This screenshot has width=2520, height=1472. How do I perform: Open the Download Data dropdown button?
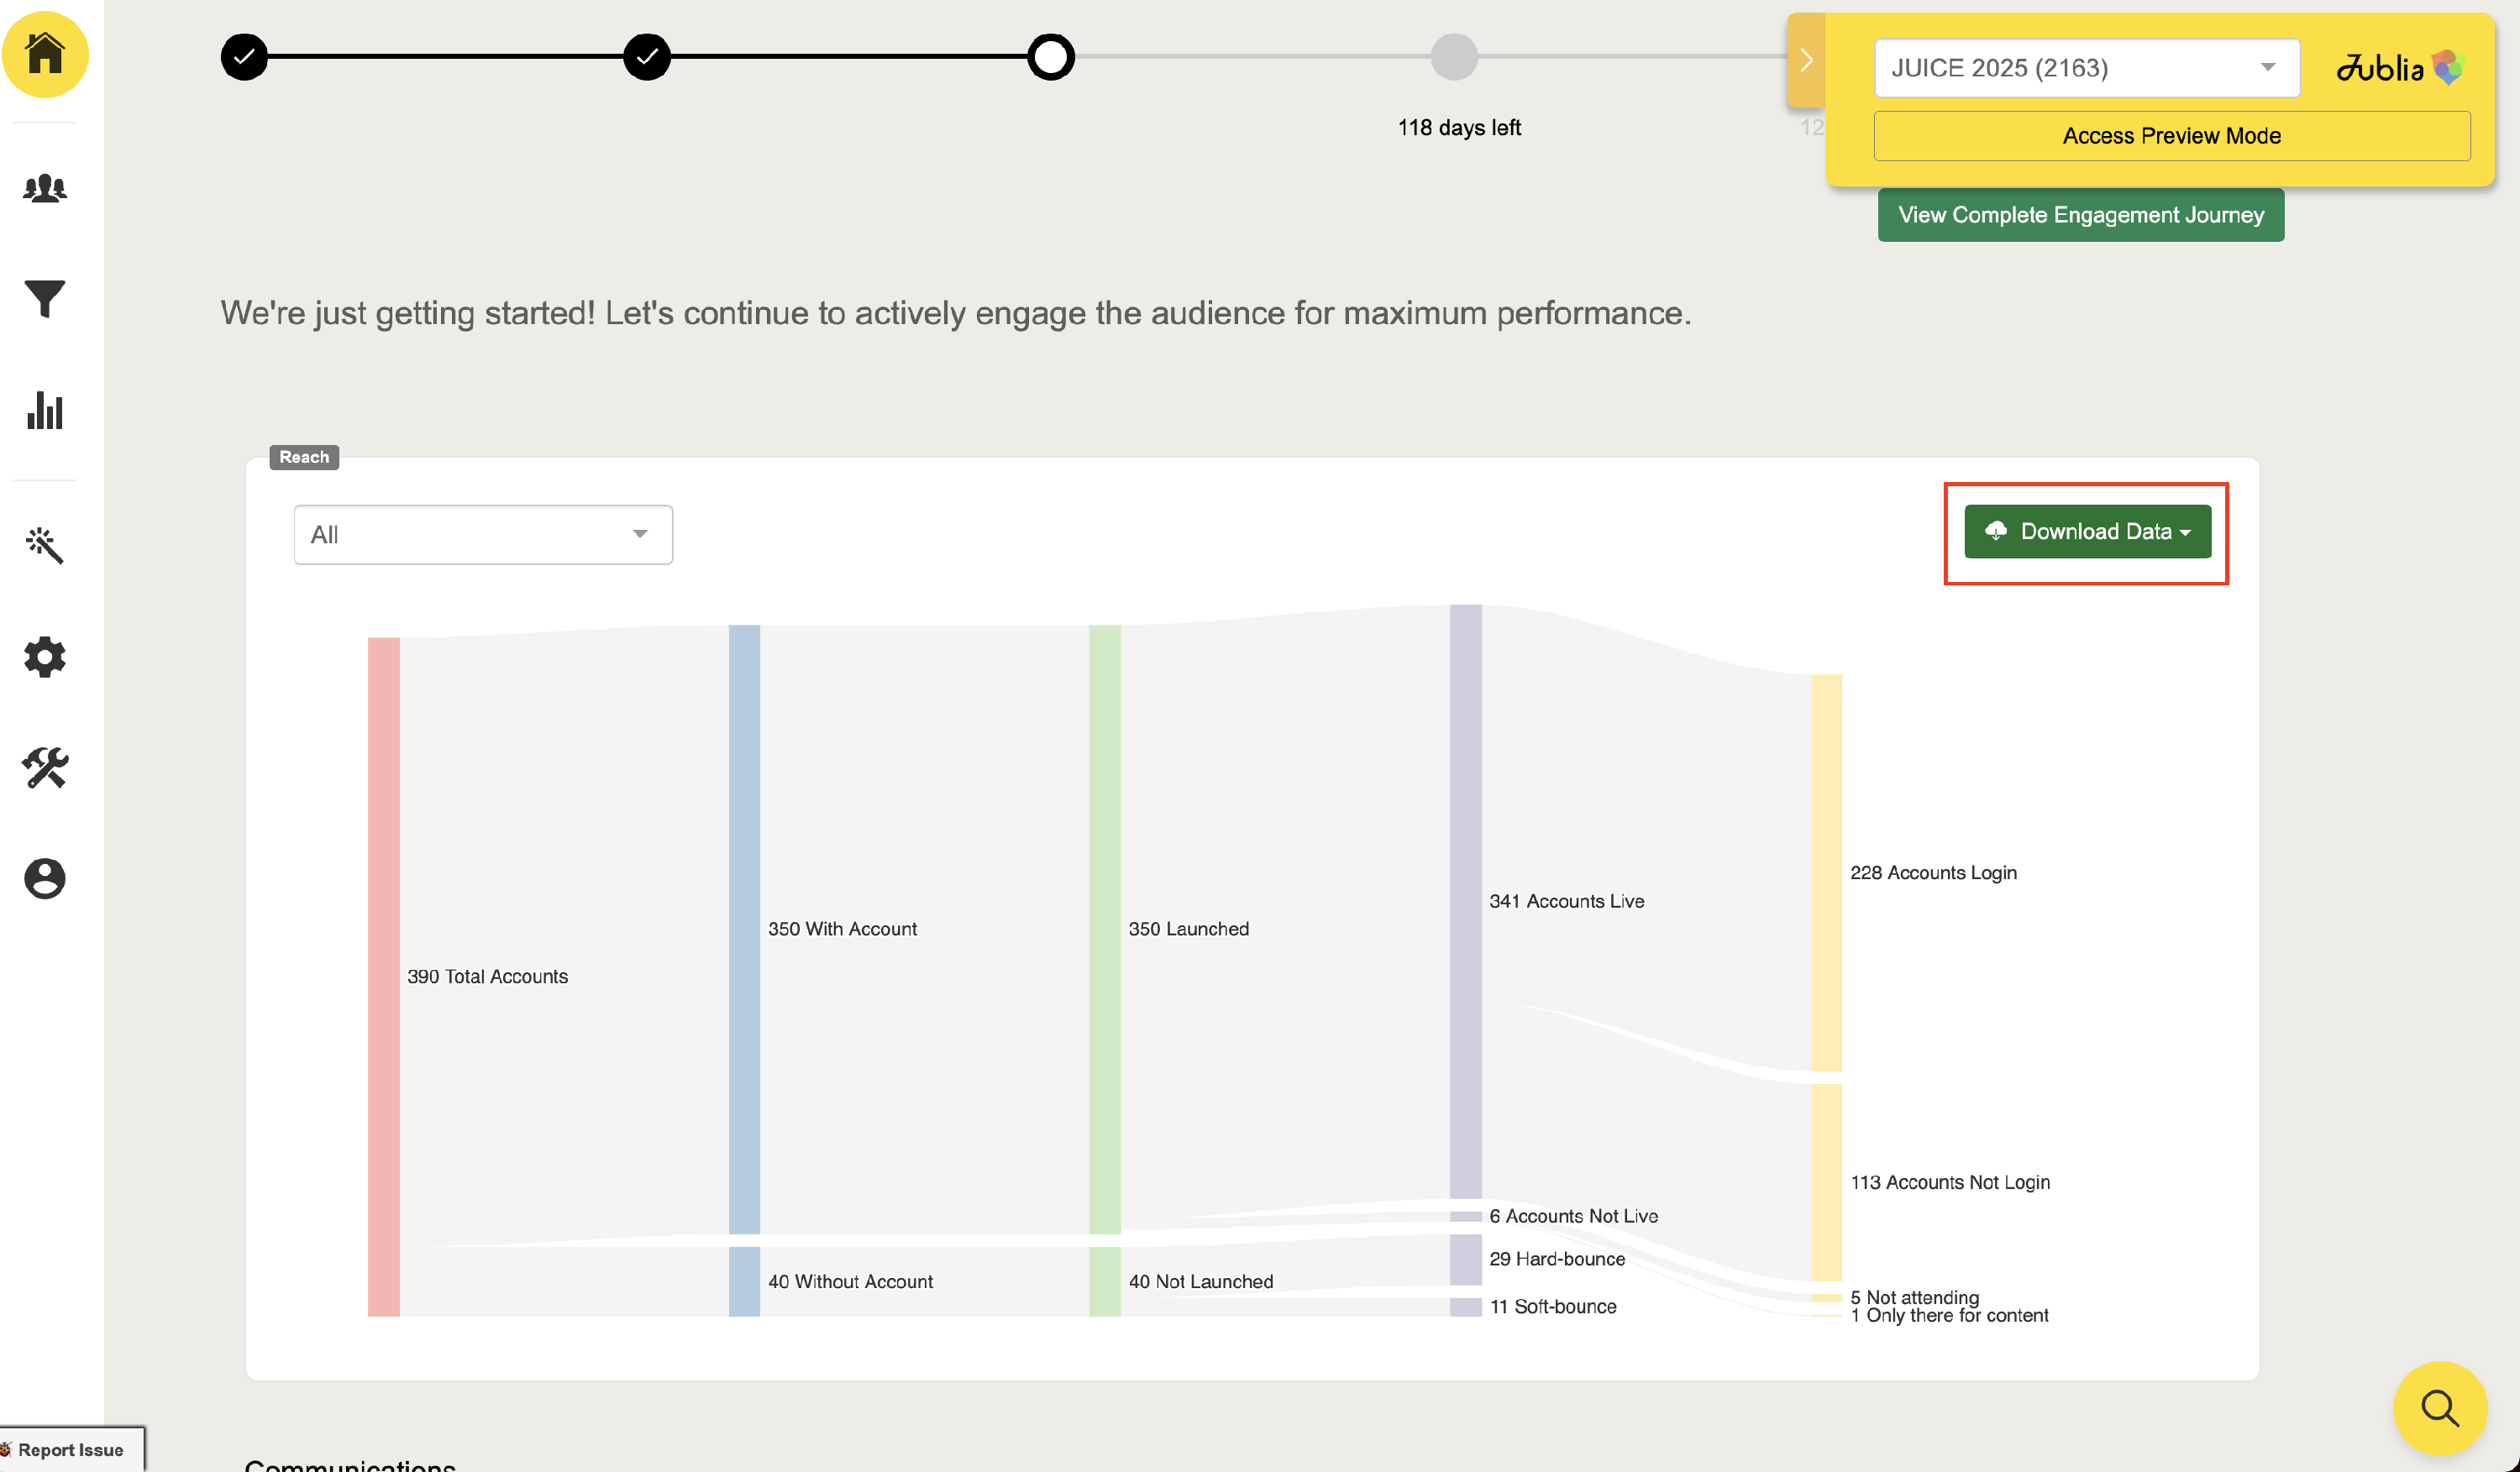point(2087,532)
